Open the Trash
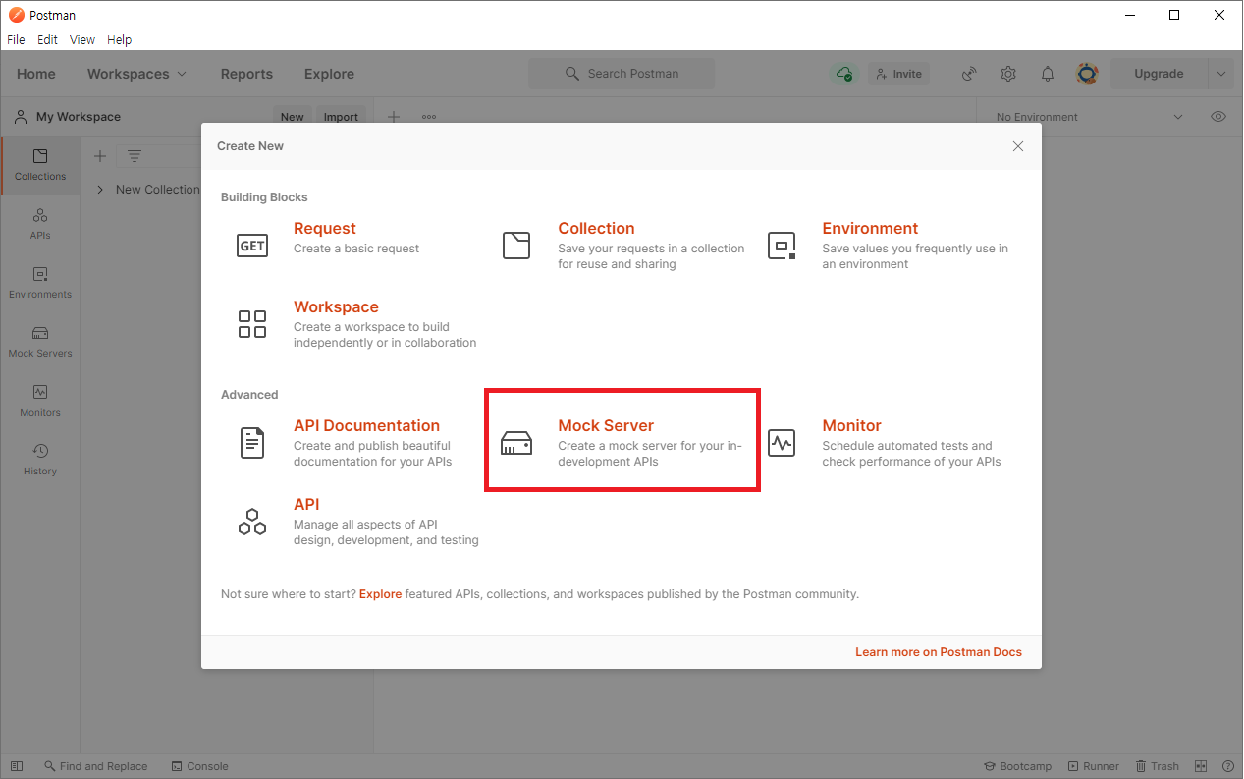 pos(1157,766)
